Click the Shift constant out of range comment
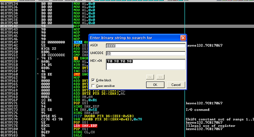254x137 pixels. pyautogui.click(x=220, y=119)
